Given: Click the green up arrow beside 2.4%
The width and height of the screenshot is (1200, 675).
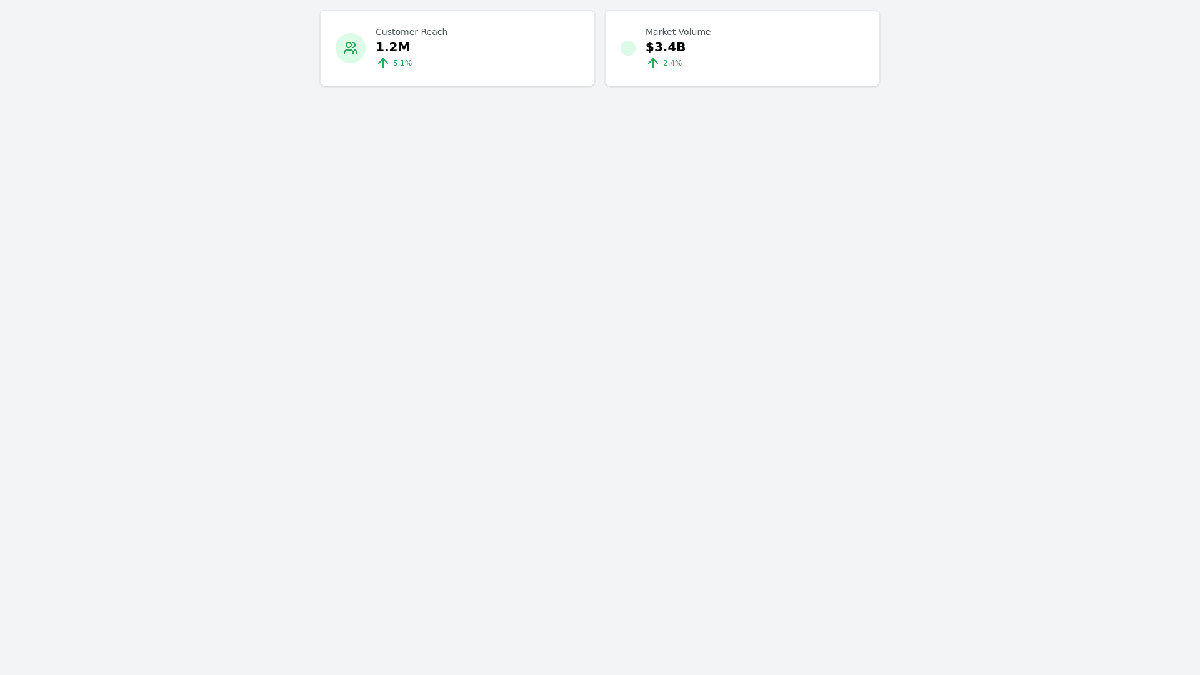Looking at the screenshot, I should point(653,63).
